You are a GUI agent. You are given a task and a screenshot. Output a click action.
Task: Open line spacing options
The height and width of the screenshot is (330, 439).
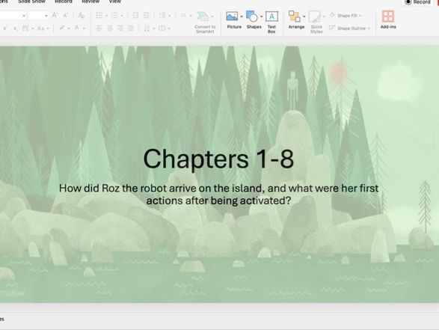coord(165,16)
